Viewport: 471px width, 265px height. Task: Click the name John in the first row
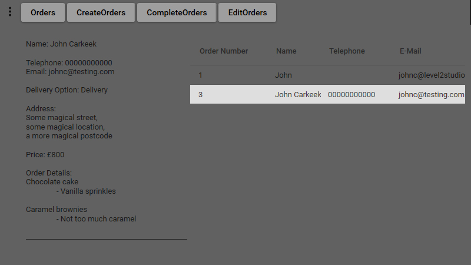283,75
